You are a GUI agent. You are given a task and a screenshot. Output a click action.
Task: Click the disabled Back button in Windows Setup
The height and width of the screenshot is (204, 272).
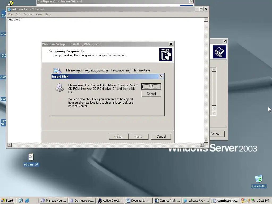[118, 137]
